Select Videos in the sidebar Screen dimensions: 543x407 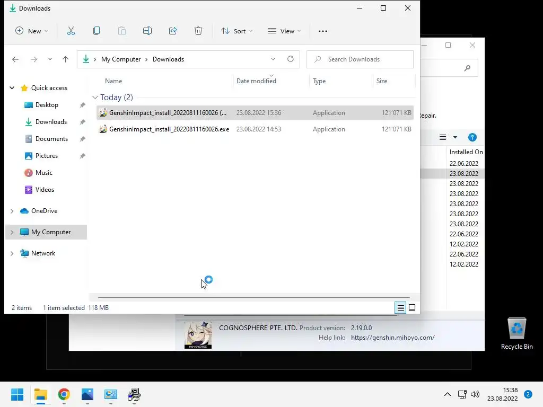[45, 190]
